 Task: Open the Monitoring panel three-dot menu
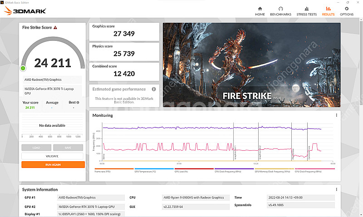coord(336,115)
